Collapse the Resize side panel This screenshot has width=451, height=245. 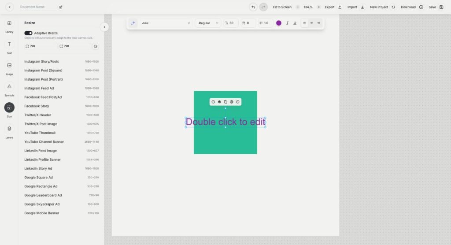pyautogui.click(x=104, y=27)
